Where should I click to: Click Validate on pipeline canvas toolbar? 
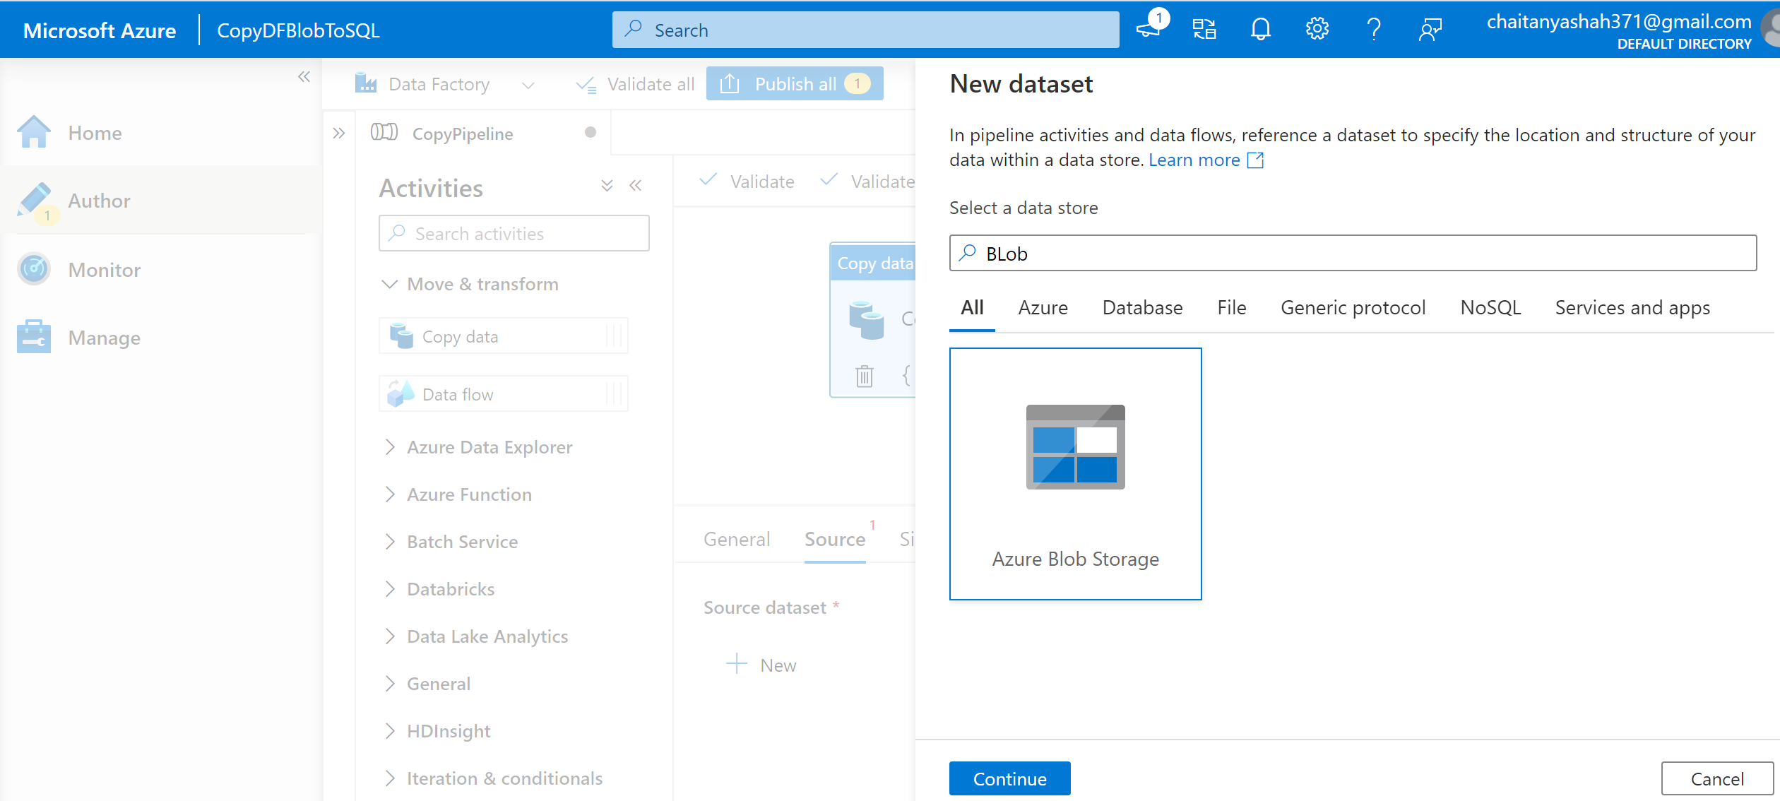tap(747, 182)
